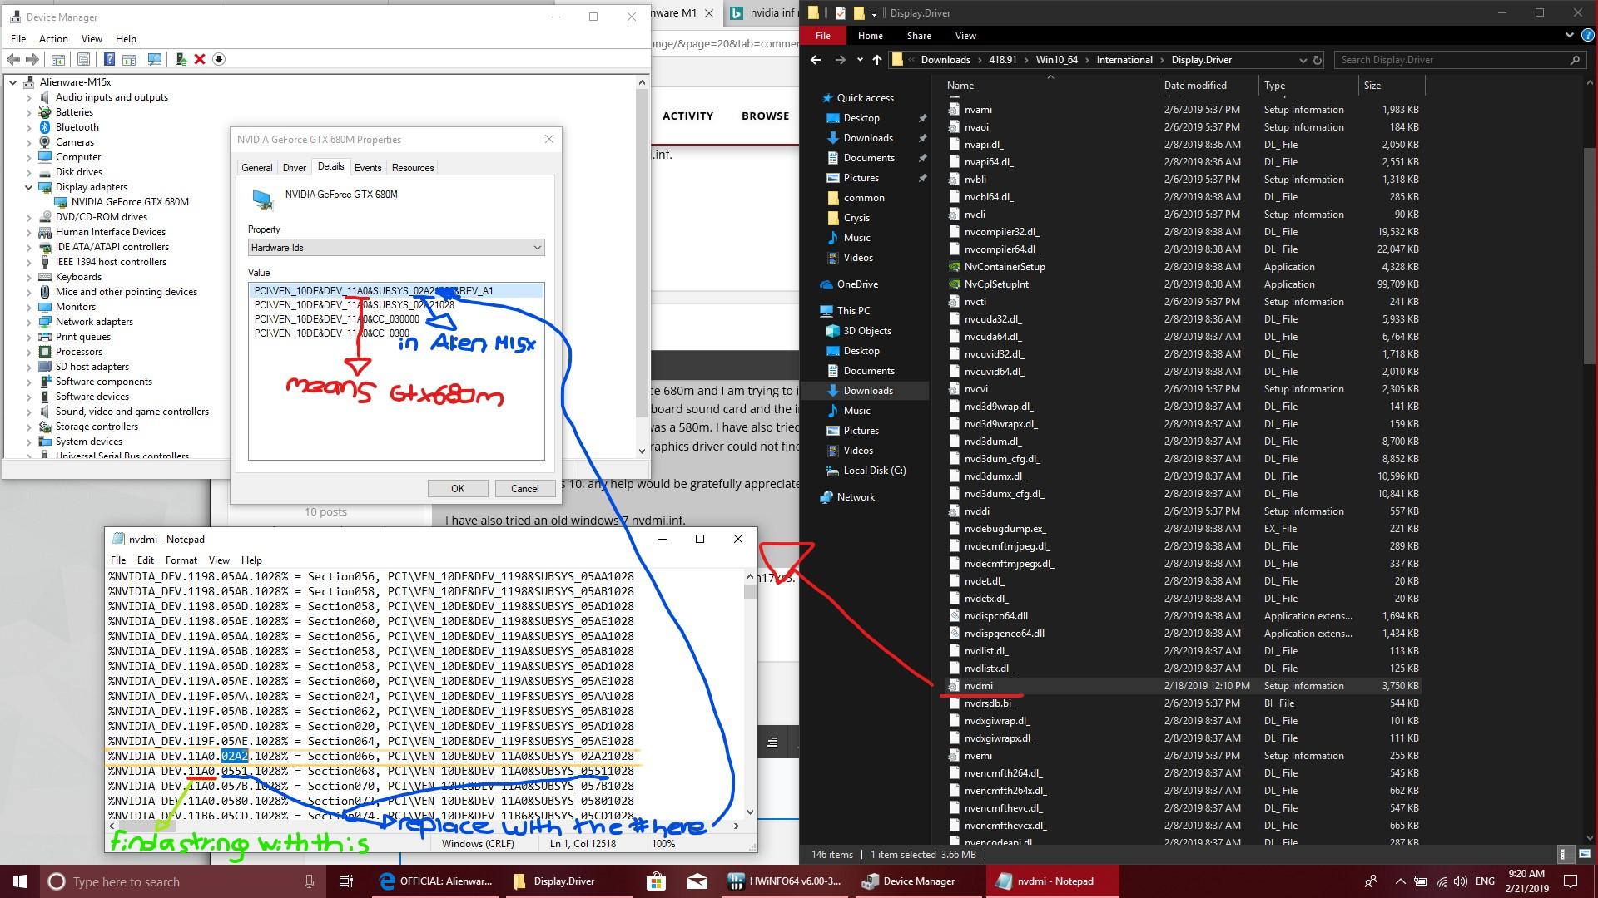Image resolution: width=1598 pixels, height=898 pixels.
Task: Click Notepad vertical scrollbar thumb
Action: click(750, 592)
